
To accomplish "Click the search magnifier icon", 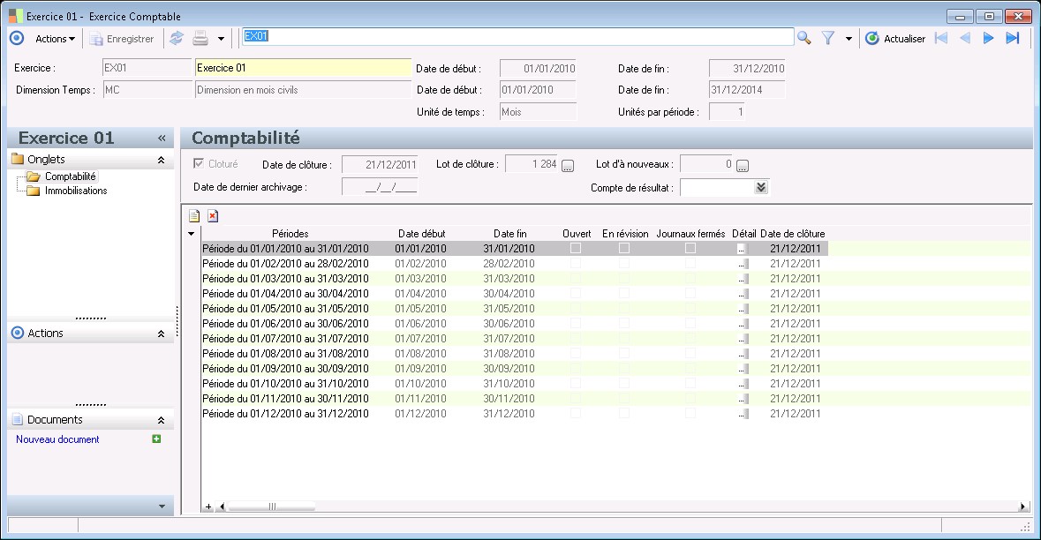I will click(x=803, y=38).
